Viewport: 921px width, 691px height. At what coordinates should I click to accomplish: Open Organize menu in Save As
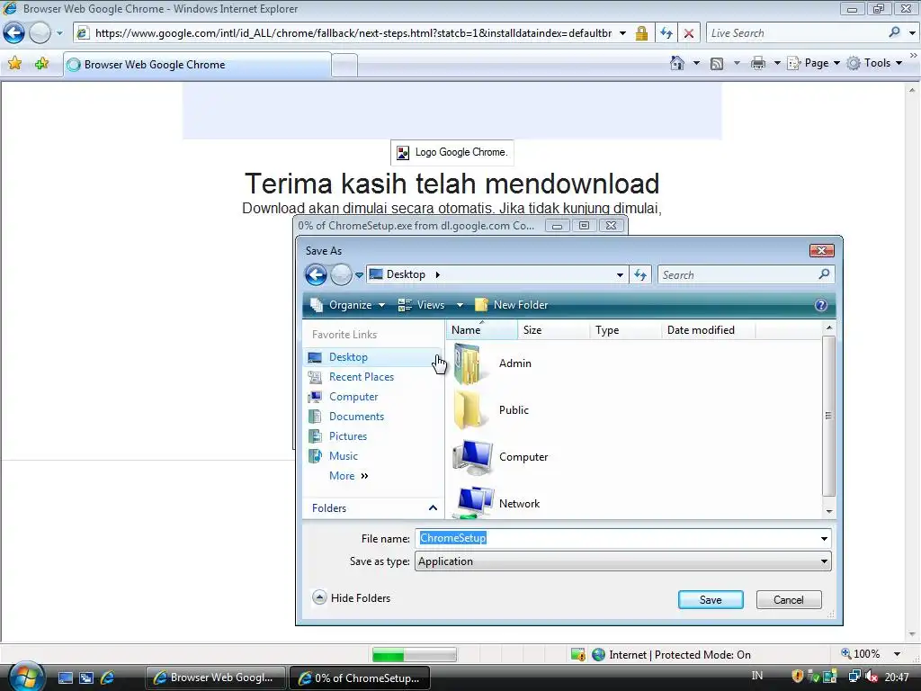(348, 305)
